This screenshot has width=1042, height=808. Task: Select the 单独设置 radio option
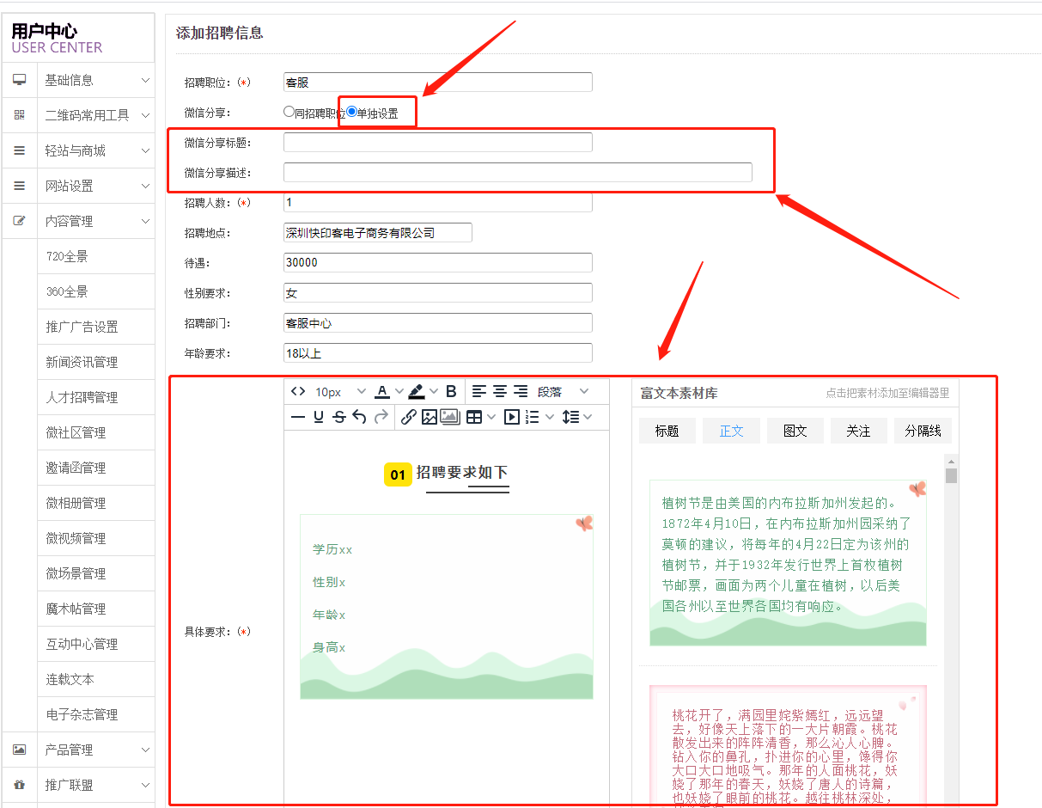pyautogui.click(x=352, y=112)
